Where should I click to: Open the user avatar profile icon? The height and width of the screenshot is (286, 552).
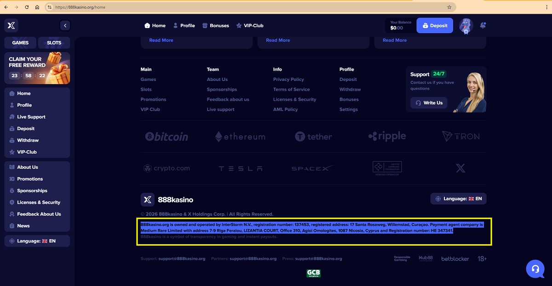pos(466,26)
